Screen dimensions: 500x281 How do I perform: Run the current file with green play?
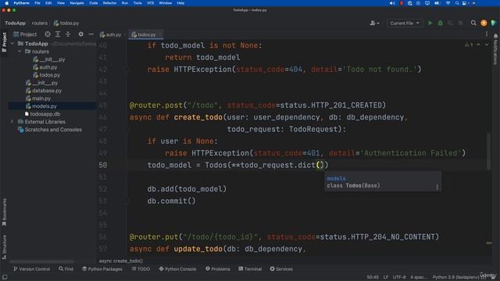(x=430, y=23)
